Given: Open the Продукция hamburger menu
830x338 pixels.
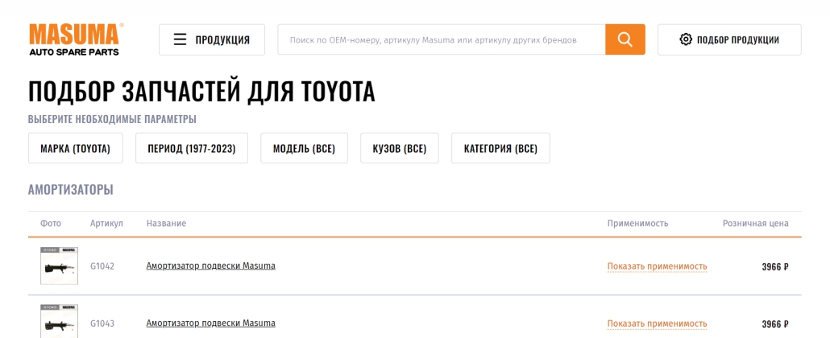Looking at the screenshot, I should [x=212, y=39].
